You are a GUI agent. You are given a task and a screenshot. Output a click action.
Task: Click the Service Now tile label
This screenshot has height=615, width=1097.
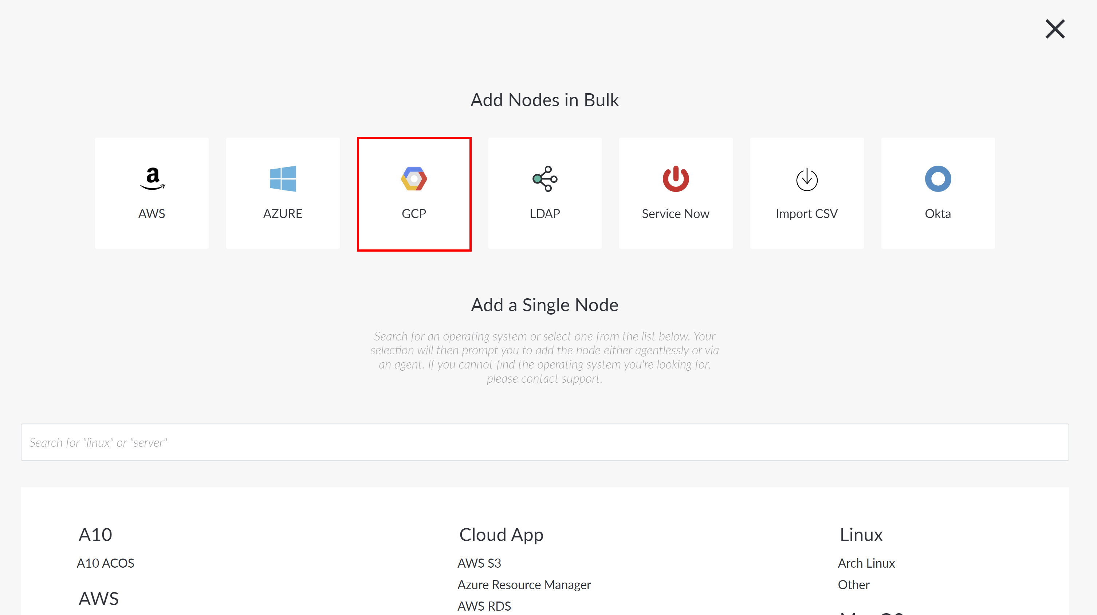click(675, 213)
